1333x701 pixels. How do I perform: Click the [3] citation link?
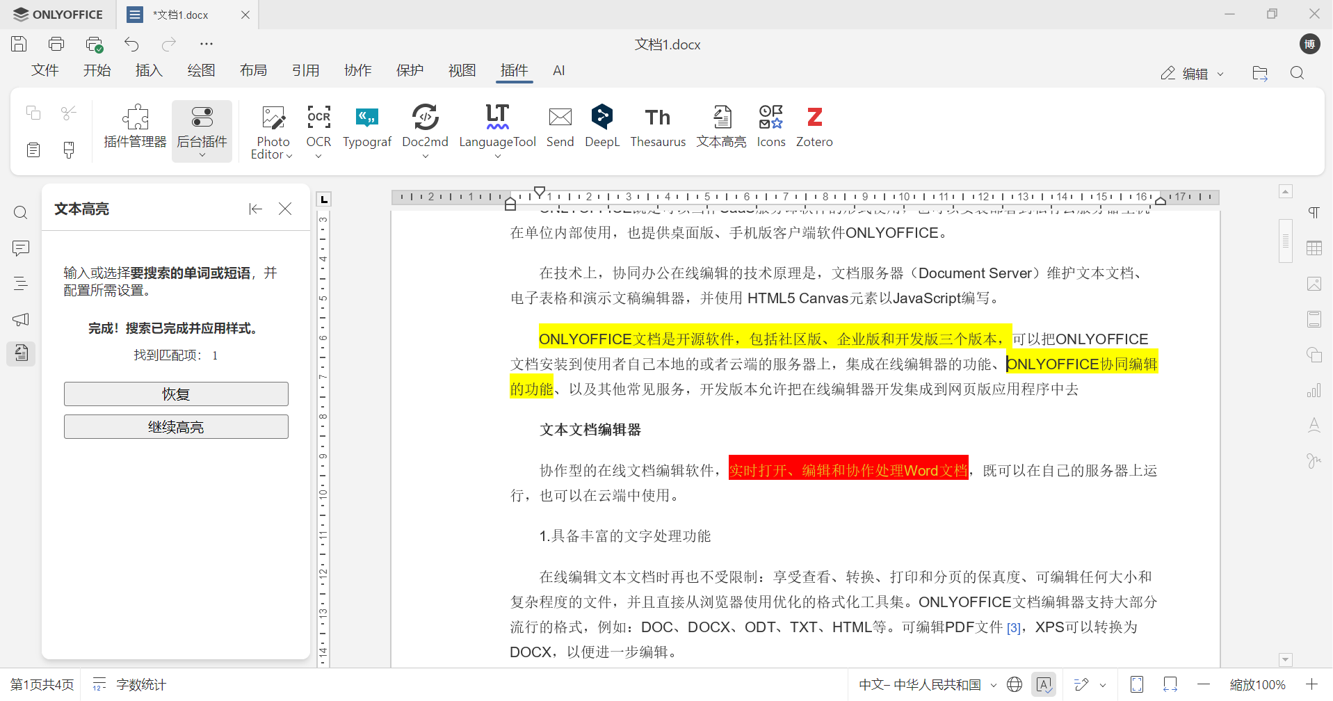pos(1015,627)
